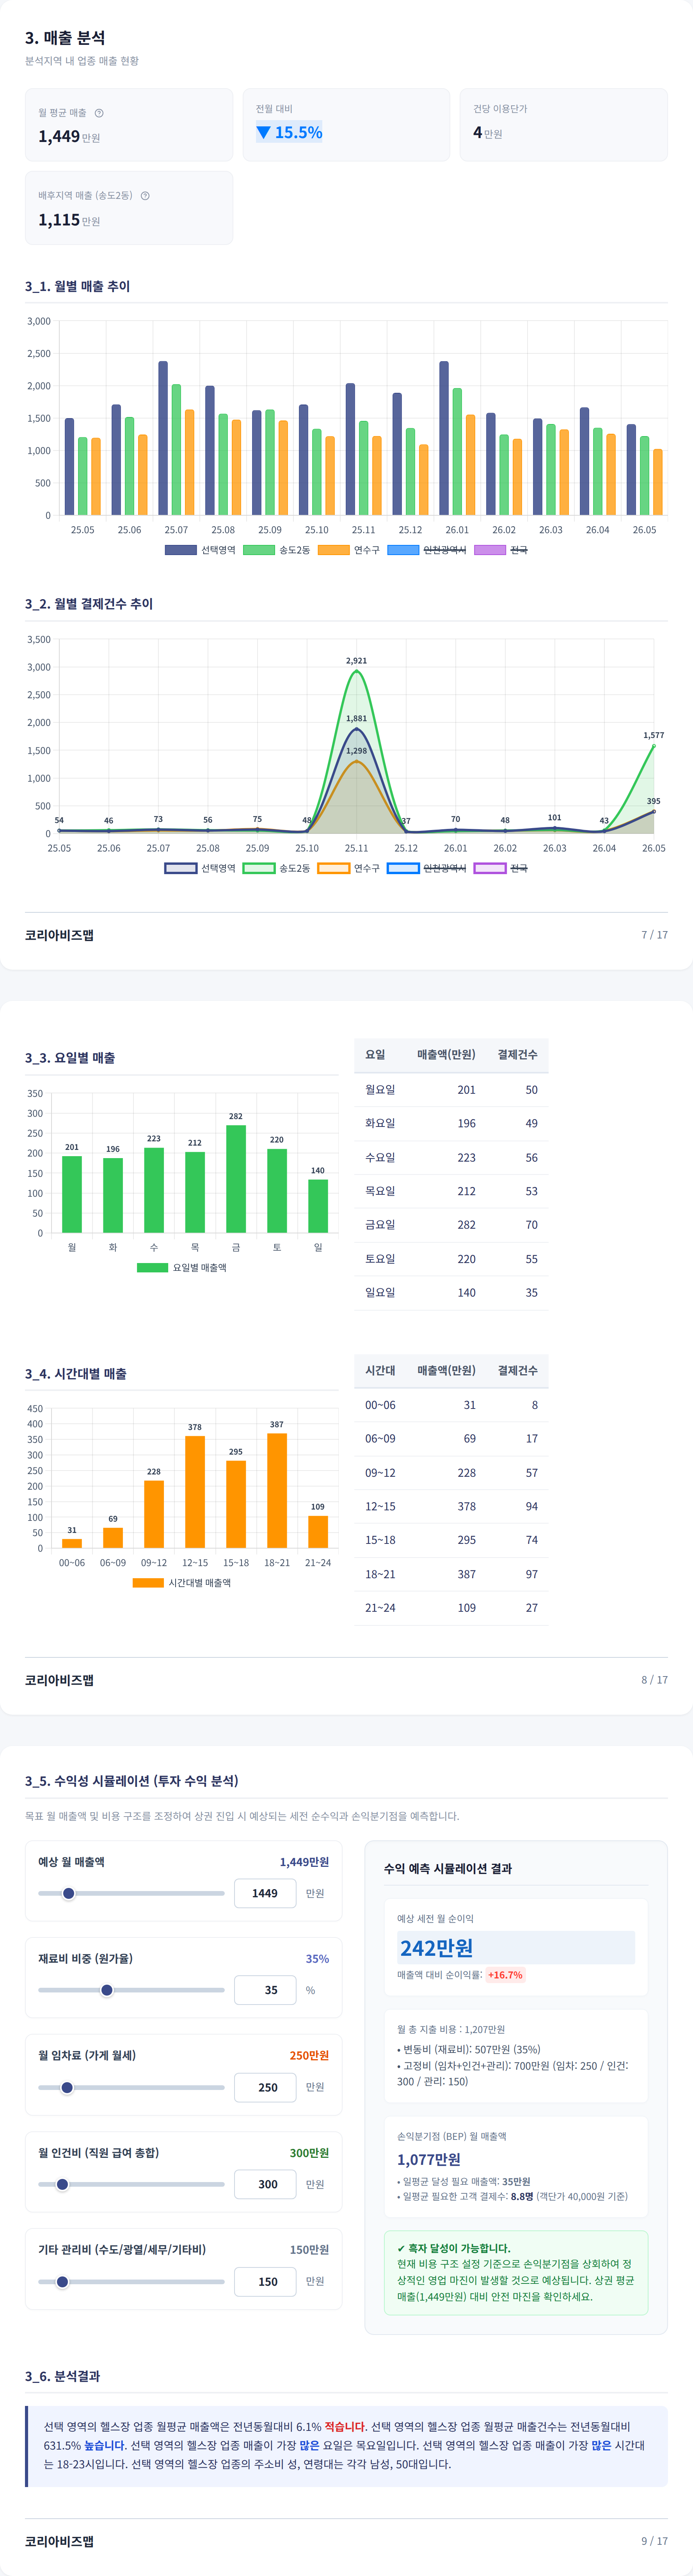Click the 1,115 만원 value
This screenshot has height=2576, width=693.
[x=69, y=220]
